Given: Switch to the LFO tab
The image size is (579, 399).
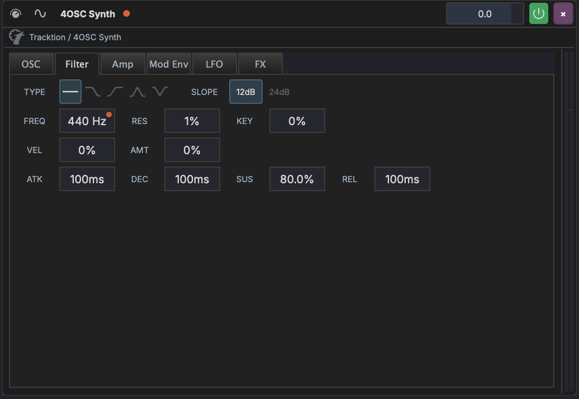Looking at the screenshot, I should coord(215,64).
